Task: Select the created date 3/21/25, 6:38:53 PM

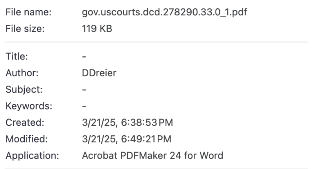Action: click(128, 123)
